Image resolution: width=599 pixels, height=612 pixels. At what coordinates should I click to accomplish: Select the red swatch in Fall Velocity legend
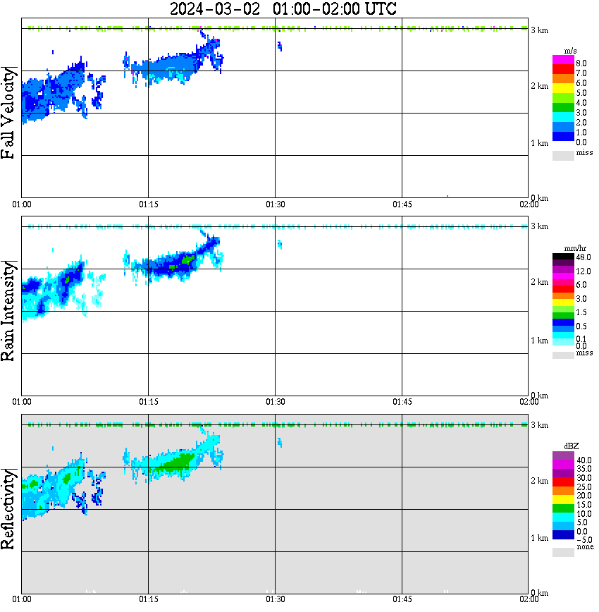(563, 70)
